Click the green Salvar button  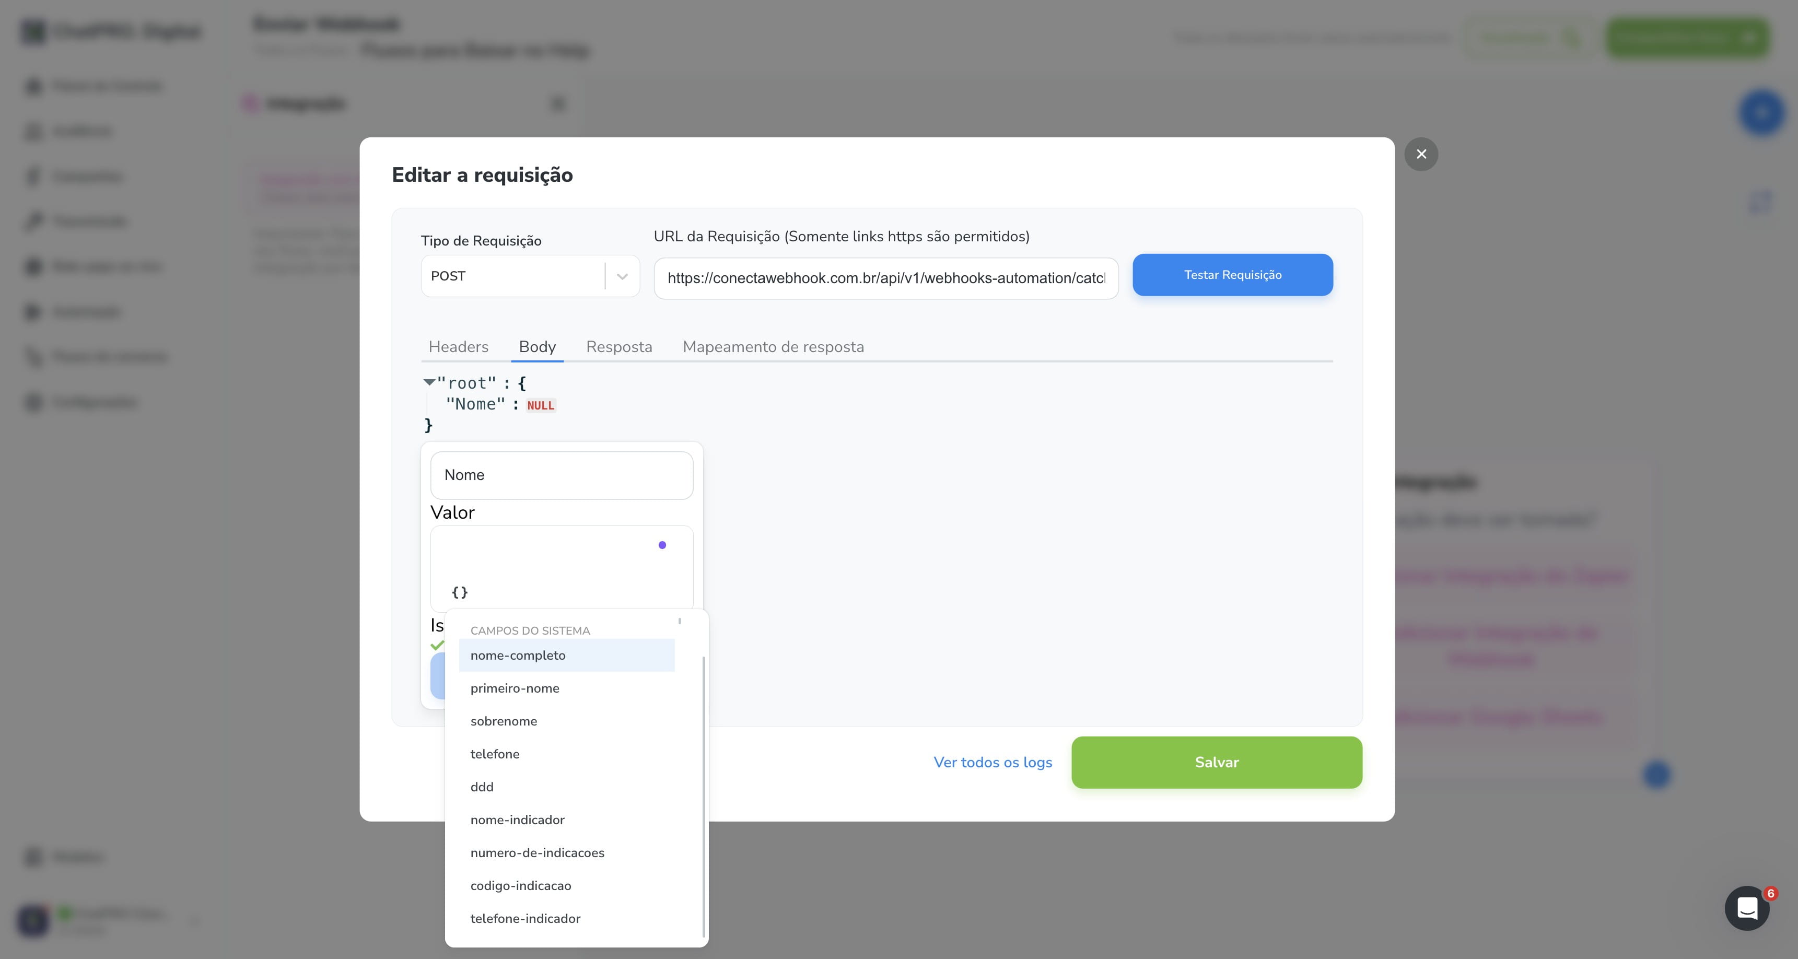pyautogui.click(x=1217, y=762)
